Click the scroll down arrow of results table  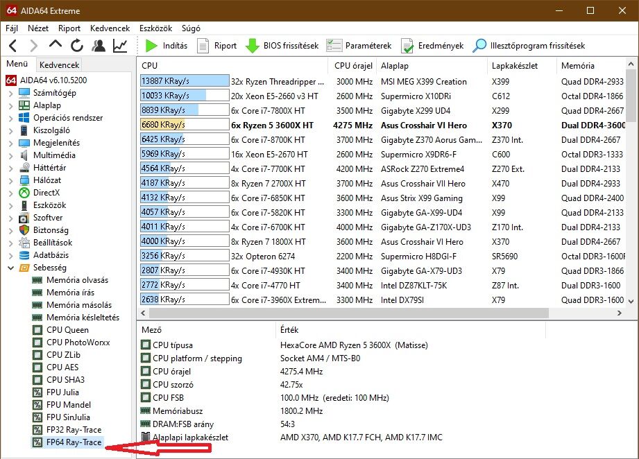(631, 302)
